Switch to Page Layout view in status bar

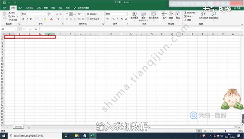tap(205, 131)
